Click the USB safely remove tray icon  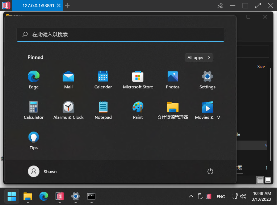pyautogui.click(x=200, y=196)
